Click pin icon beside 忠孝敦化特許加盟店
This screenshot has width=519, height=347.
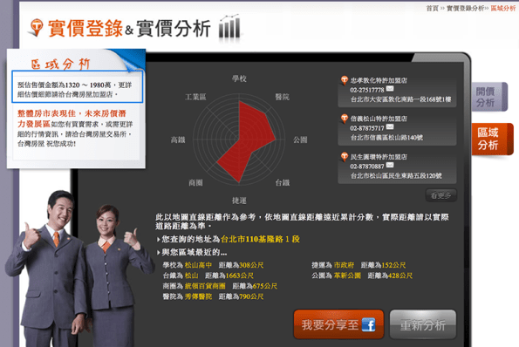345,80
